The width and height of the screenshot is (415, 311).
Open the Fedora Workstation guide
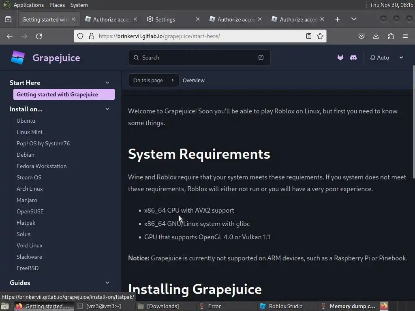click(42, 166)
